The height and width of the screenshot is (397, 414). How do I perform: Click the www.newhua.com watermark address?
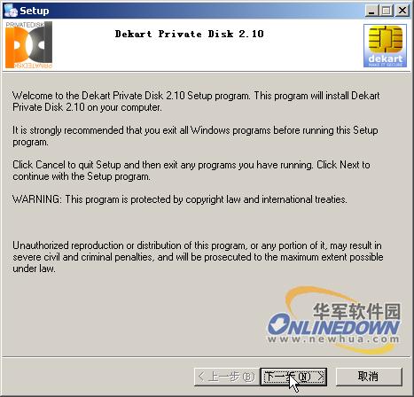pyautogui.click(x=333, y=339)
